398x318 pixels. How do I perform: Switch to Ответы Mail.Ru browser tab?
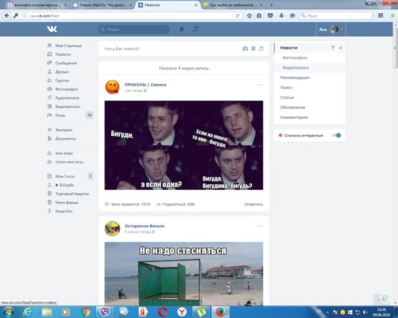click(103, 5)
